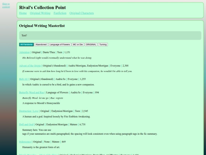Image resolution: width=206 pixels, height=155 pixels.
Task: Click 'If someone were to ask him' summary
Action: pos(77,71)
